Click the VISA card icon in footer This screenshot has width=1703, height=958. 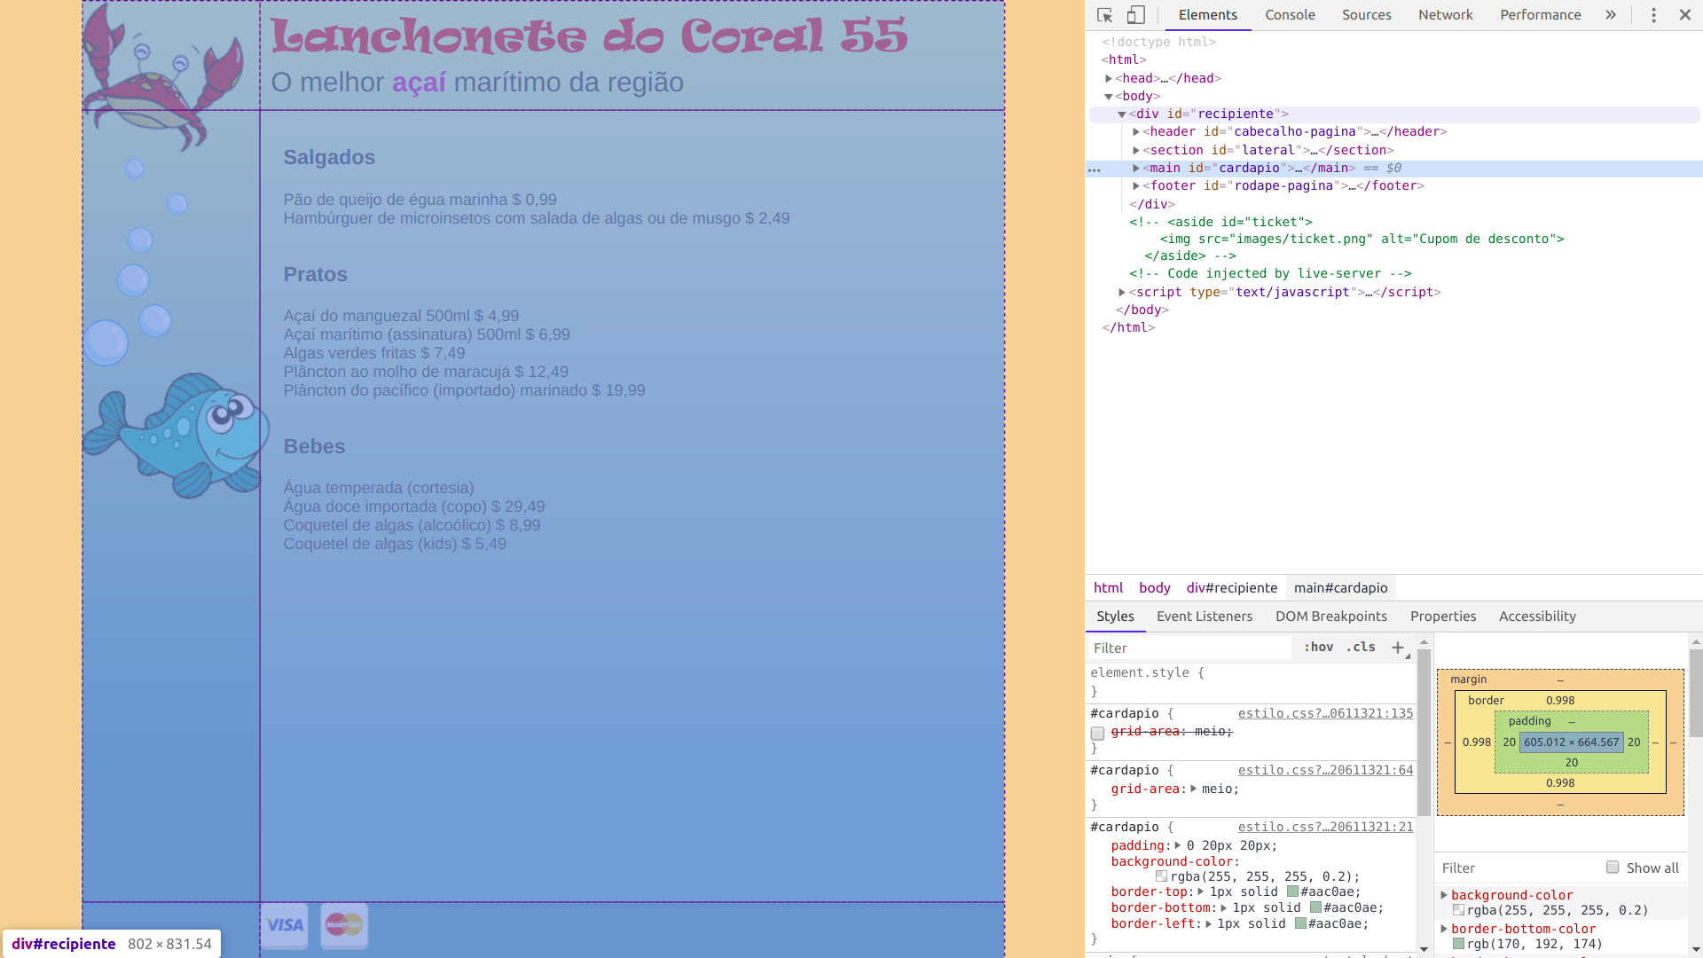285,925
